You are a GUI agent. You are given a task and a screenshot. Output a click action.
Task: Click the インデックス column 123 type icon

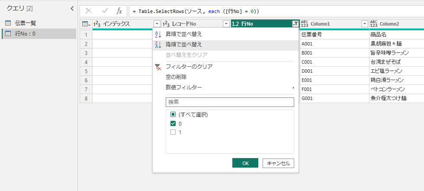[97, 24]
